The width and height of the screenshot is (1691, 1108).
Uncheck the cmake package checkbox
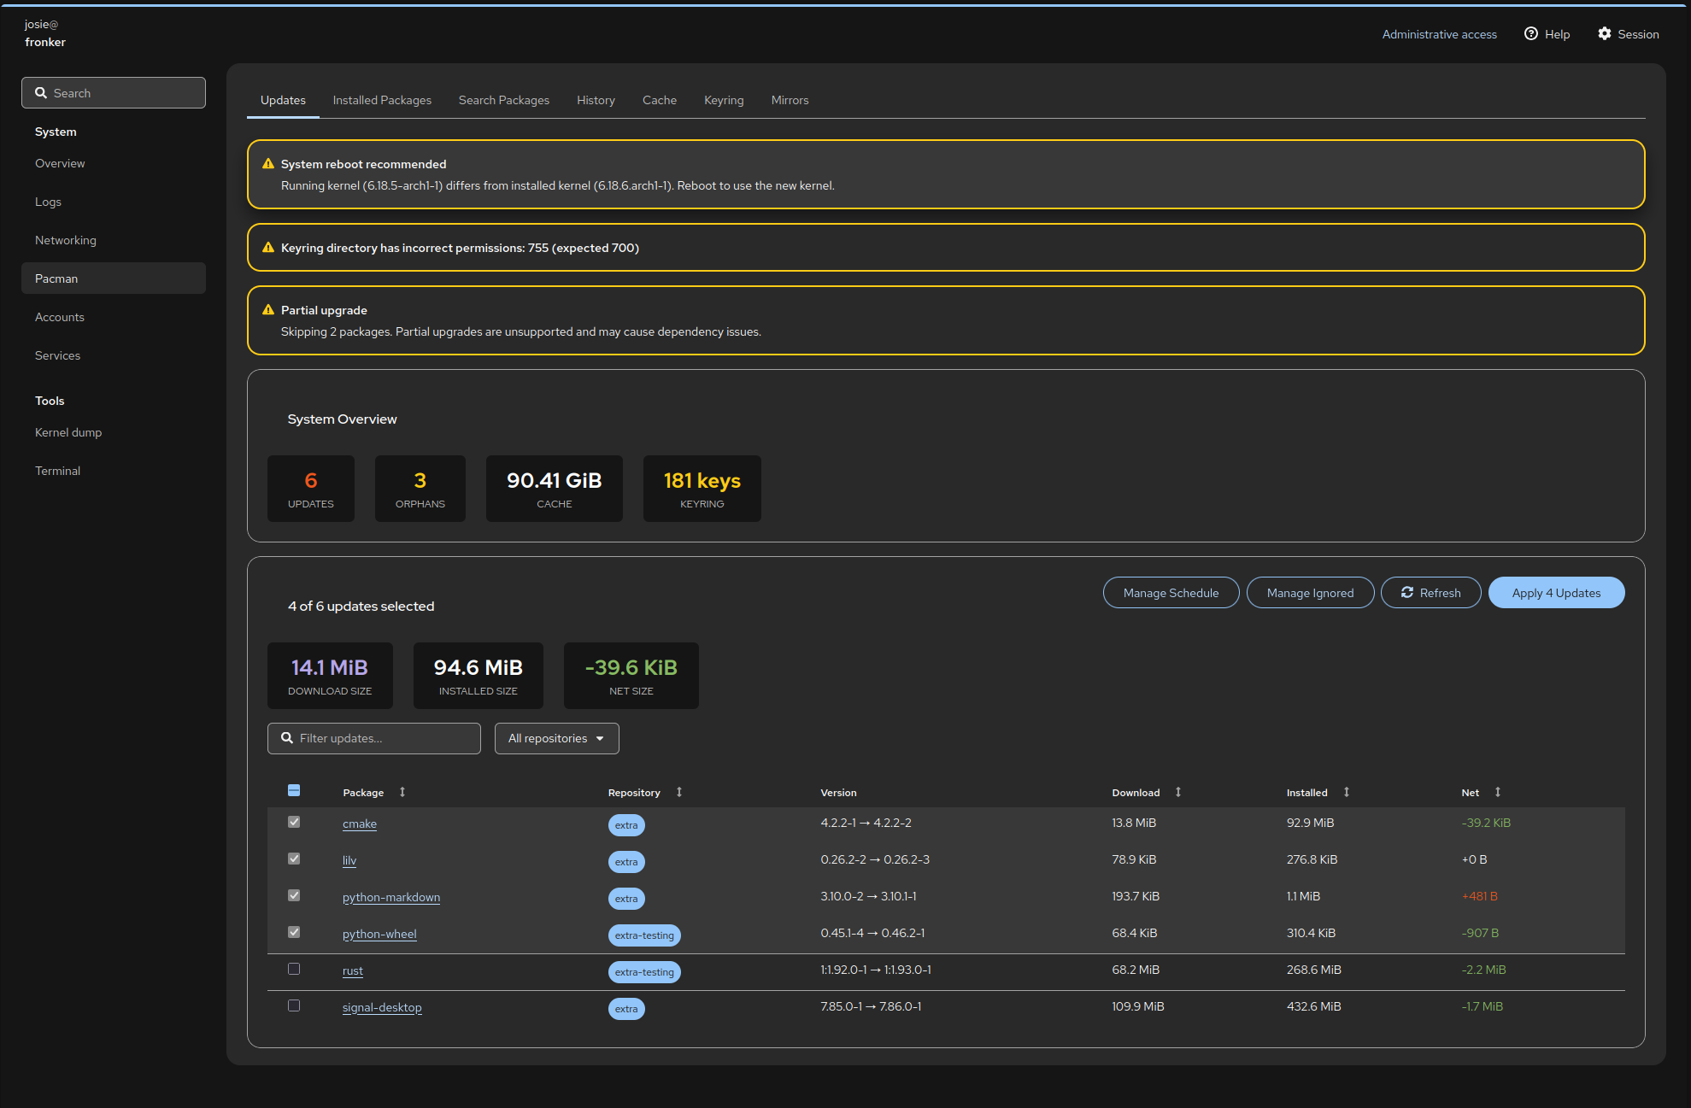pos(294,822)
